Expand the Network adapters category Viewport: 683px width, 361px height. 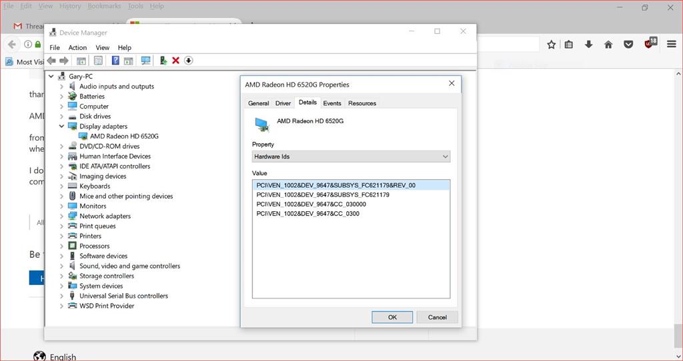[61, 216]
